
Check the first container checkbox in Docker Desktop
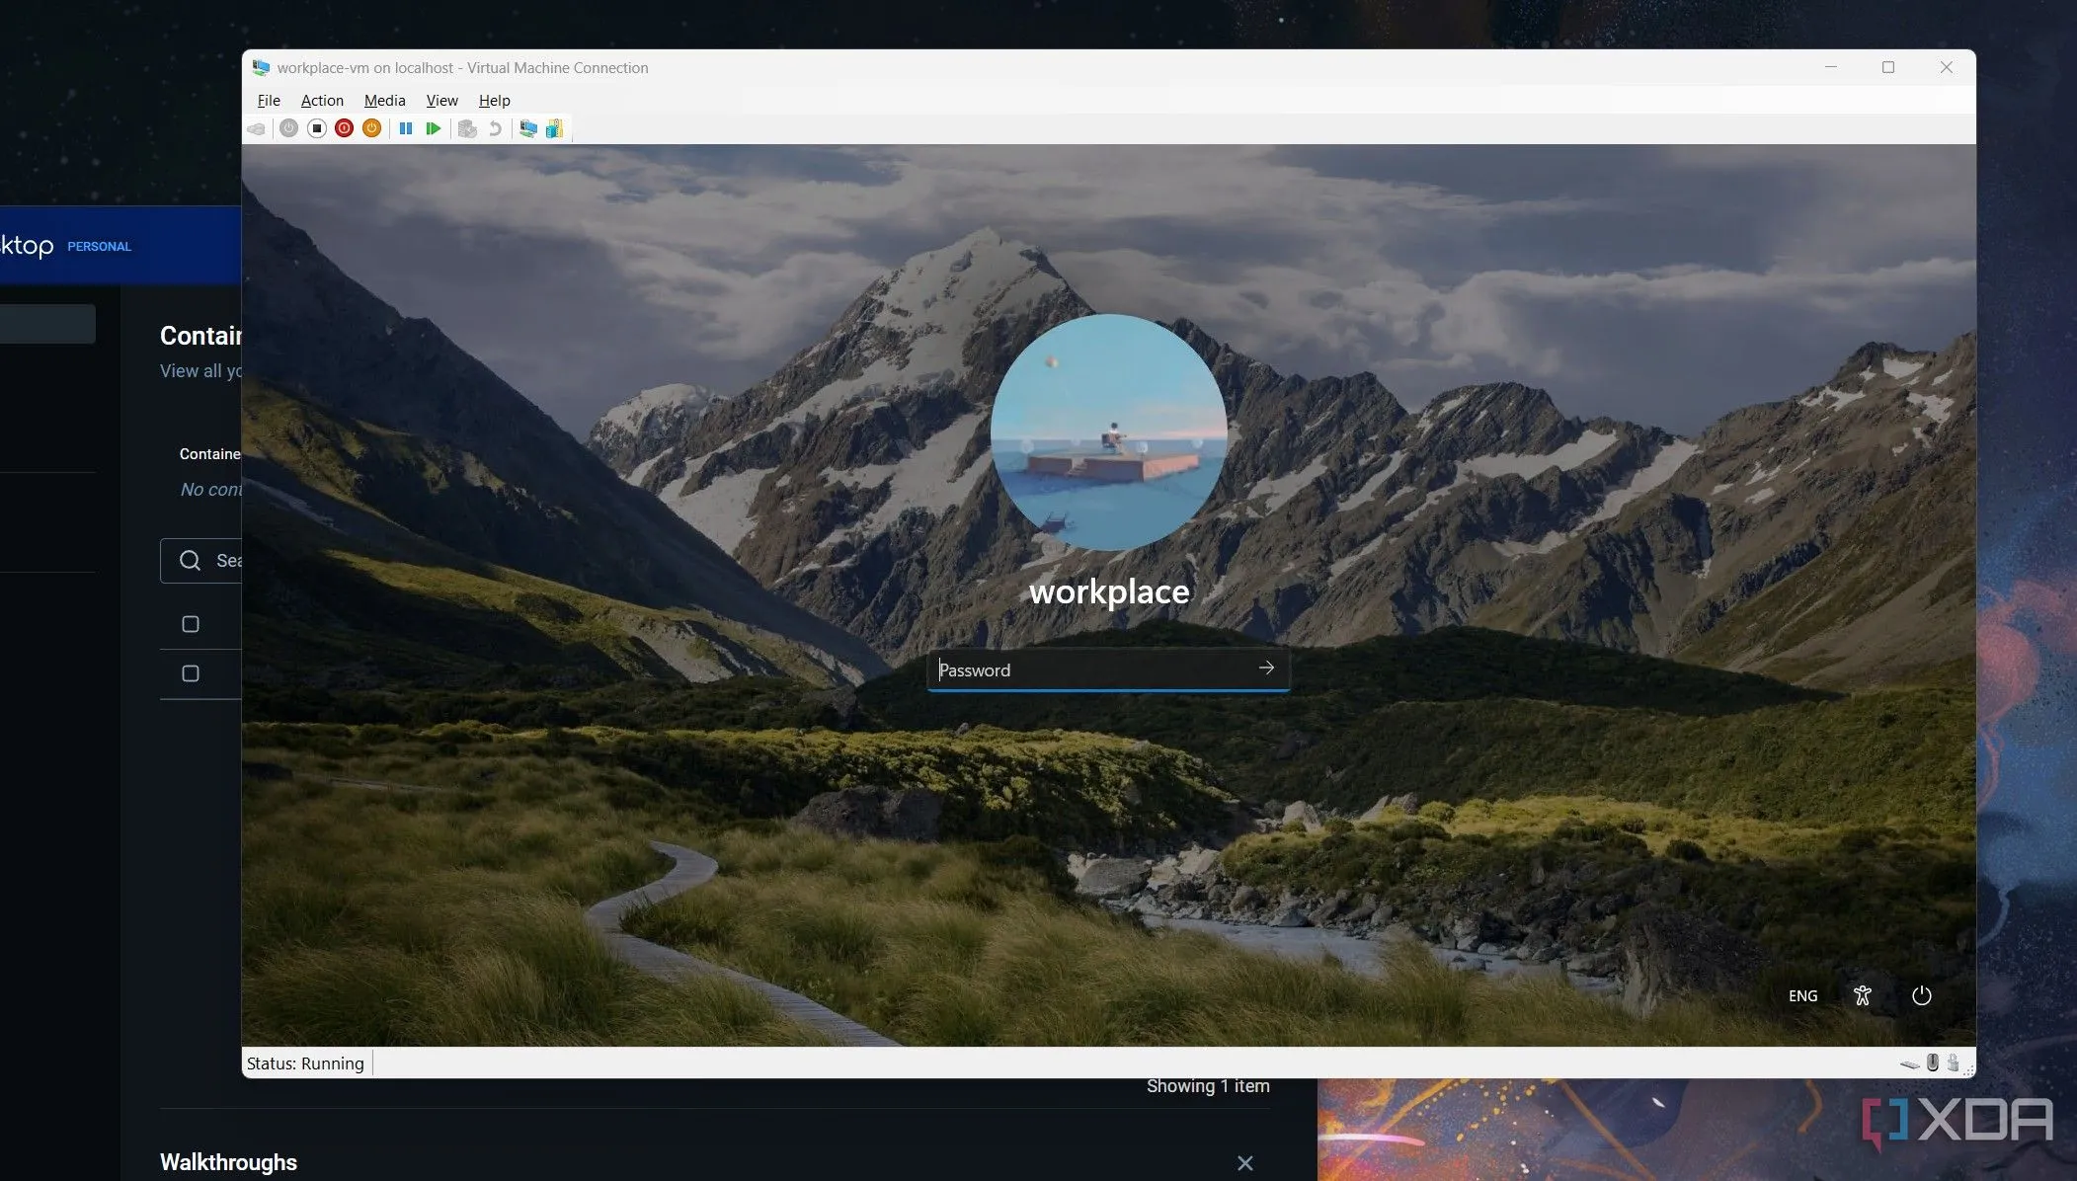[191, 623]
